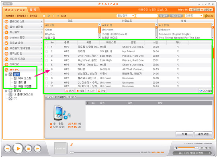Check the box for track 8
This screenshot has width=217, height=158.
(47, 78)
